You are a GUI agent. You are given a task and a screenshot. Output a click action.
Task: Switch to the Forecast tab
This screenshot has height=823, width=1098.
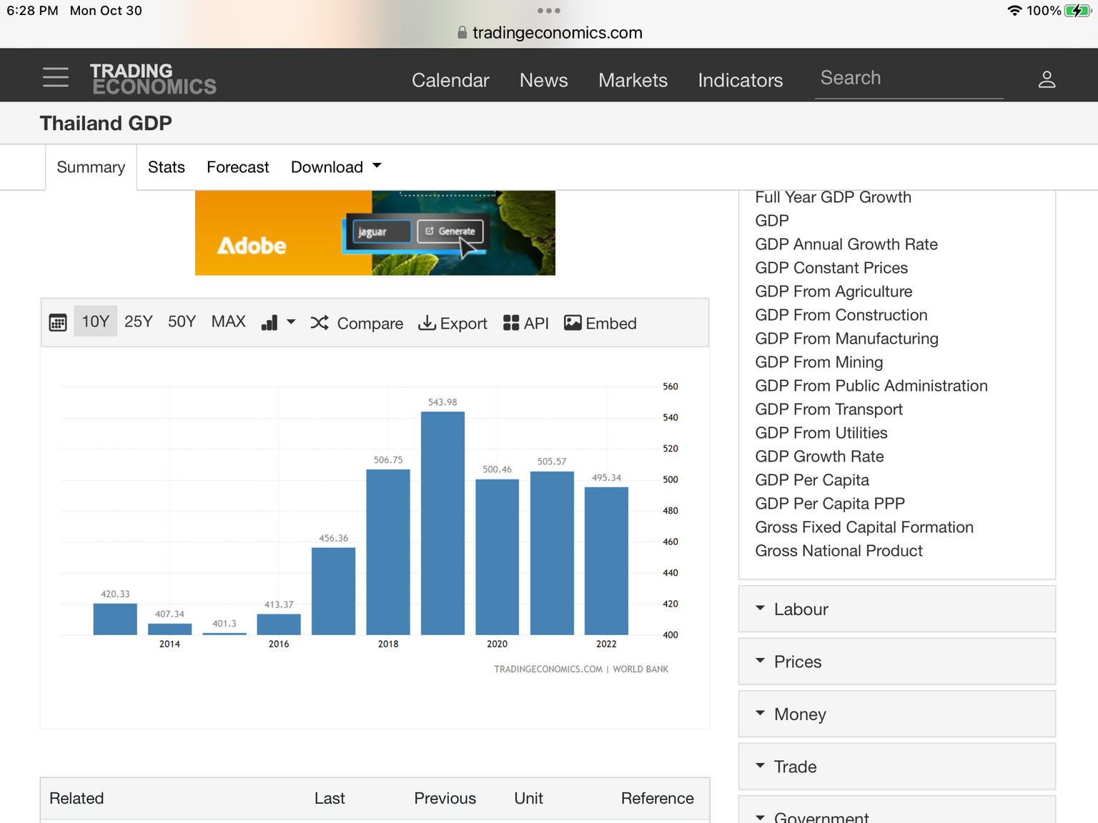click(237, 167)
